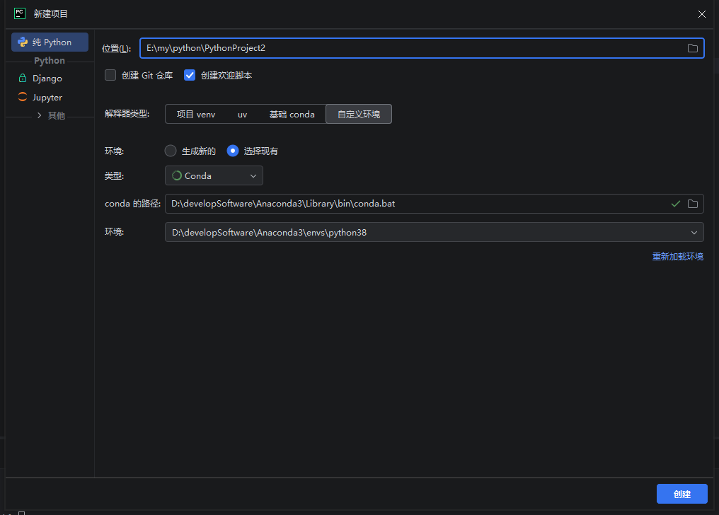Browse for project location folder icon
This screenshot has width=719, height=515.
[x=693, y=48]
